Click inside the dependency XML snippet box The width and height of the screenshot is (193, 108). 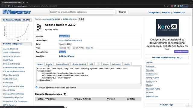coord(88,75)
